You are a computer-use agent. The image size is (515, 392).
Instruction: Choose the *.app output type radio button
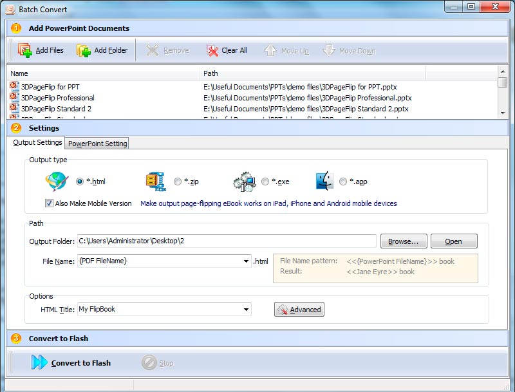tap(343, 182)
